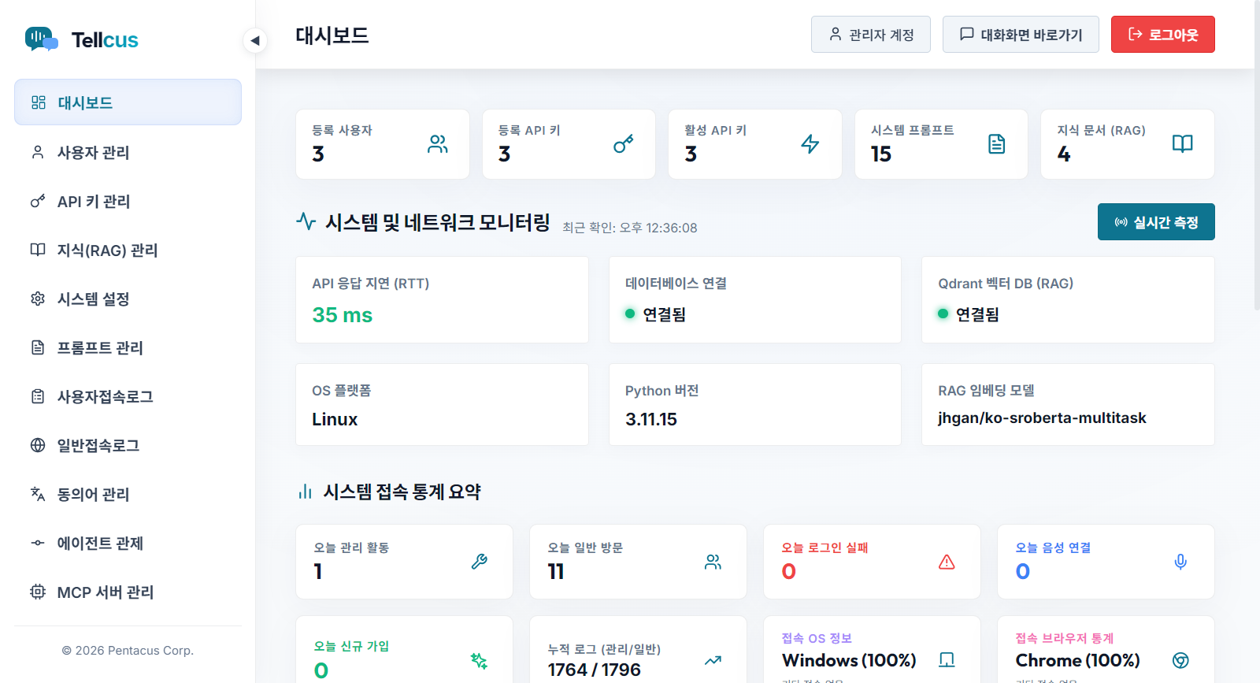Screen dimensions: 1260x683
Task: Click the wrench icon on 오늘 관리 활동 card
Action: (x=480, y=562)
